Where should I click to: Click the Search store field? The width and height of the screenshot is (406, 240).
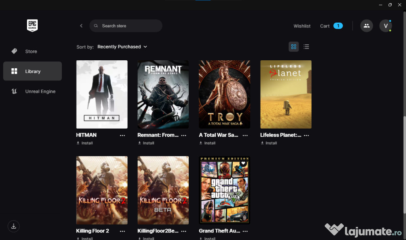coord(126,26)
